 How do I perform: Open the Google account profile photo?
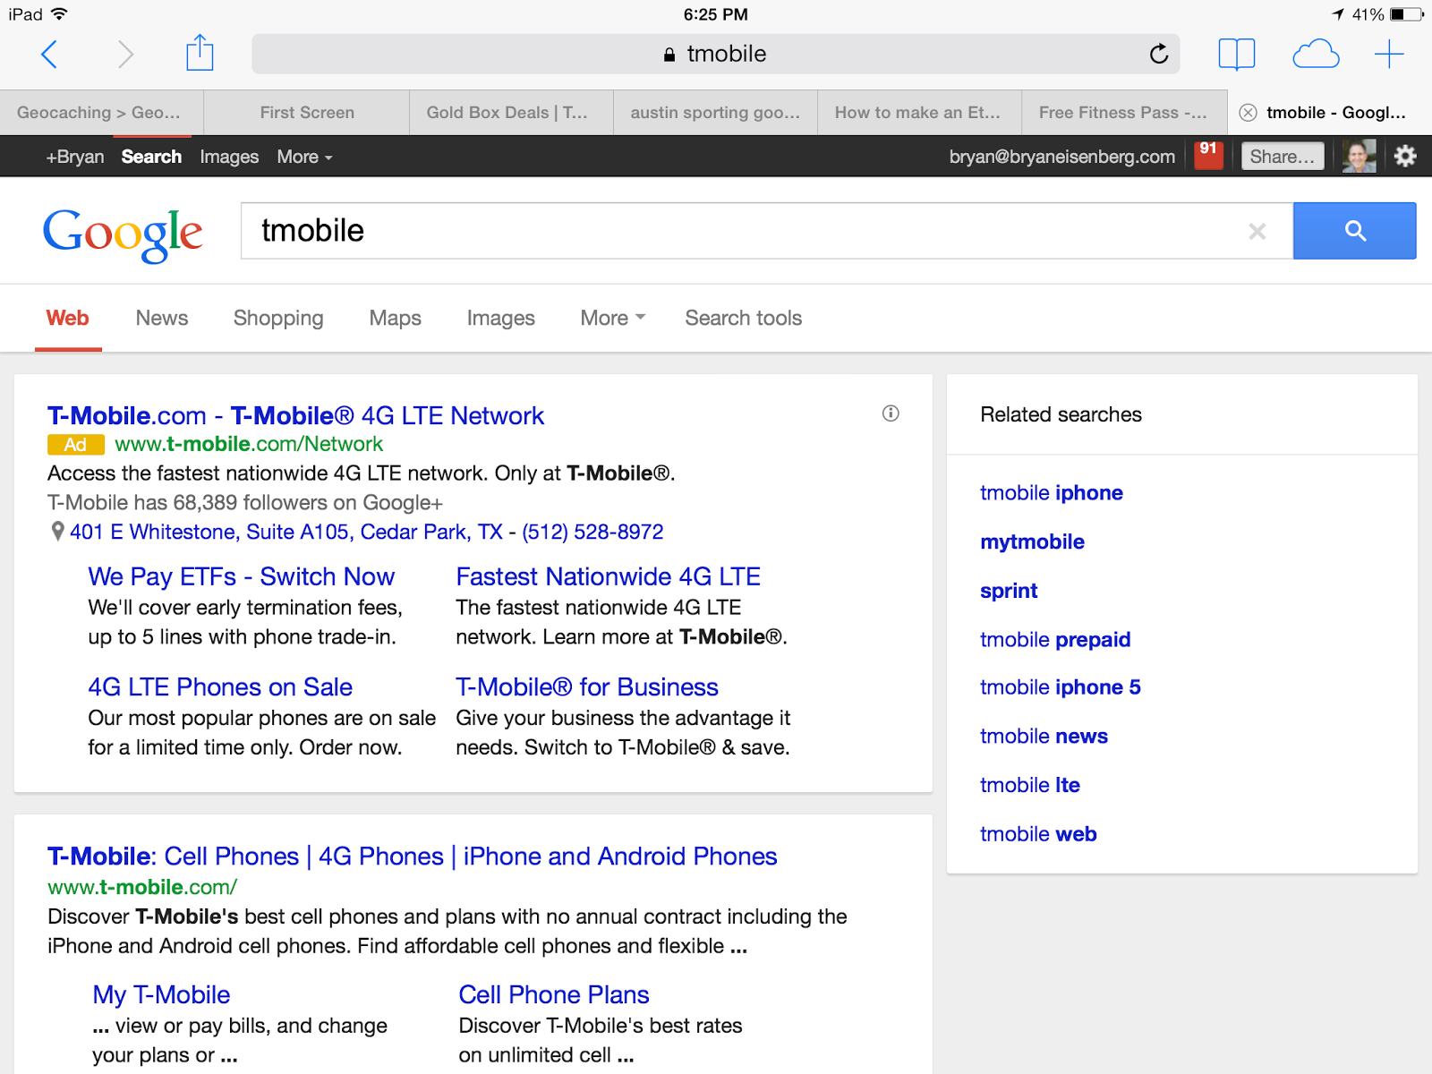1359,156
